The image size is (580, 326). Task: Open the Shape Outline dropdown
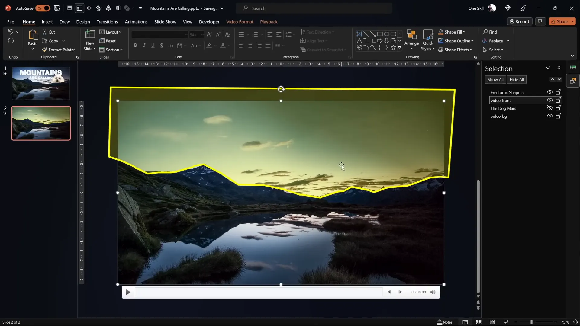pyautogui.click(x=456, y=41)
